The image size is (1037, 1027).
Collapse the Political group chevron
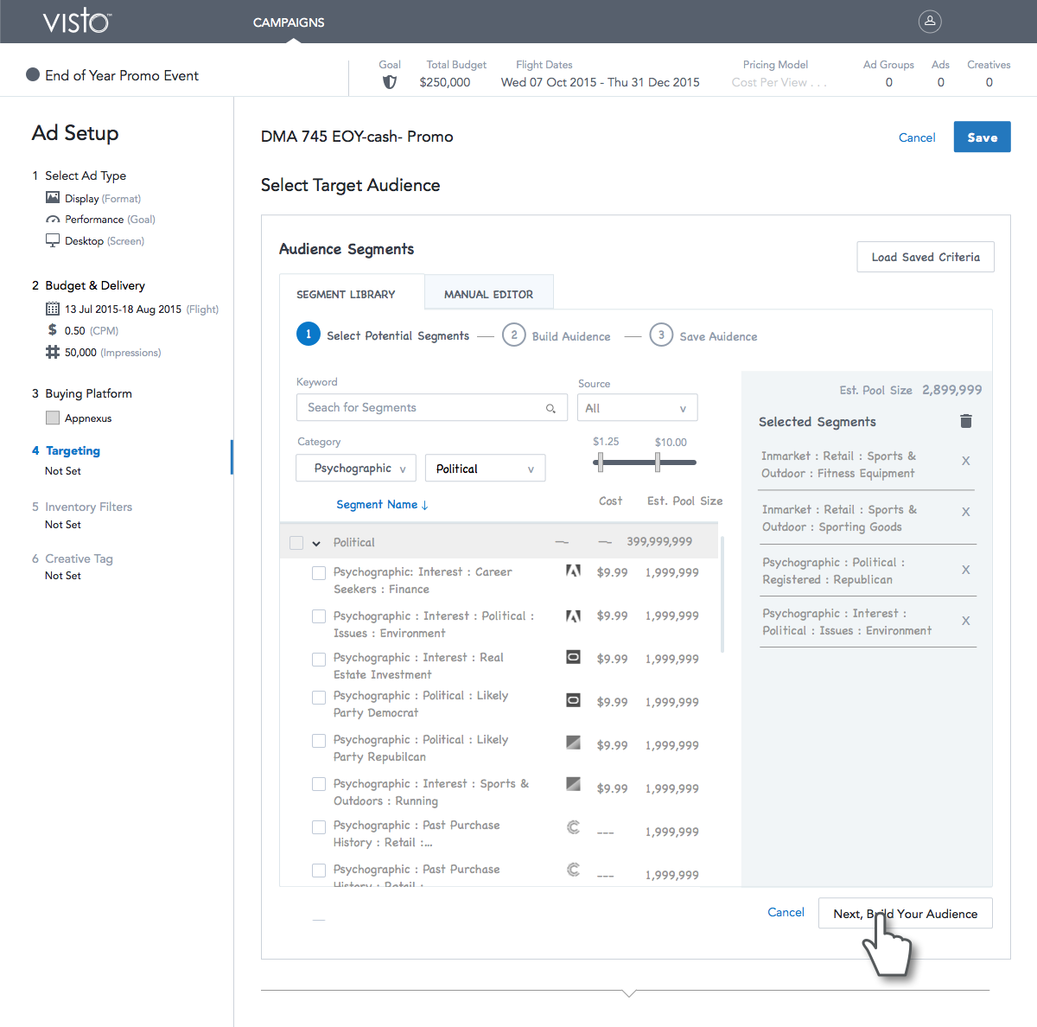pos(316,544)
